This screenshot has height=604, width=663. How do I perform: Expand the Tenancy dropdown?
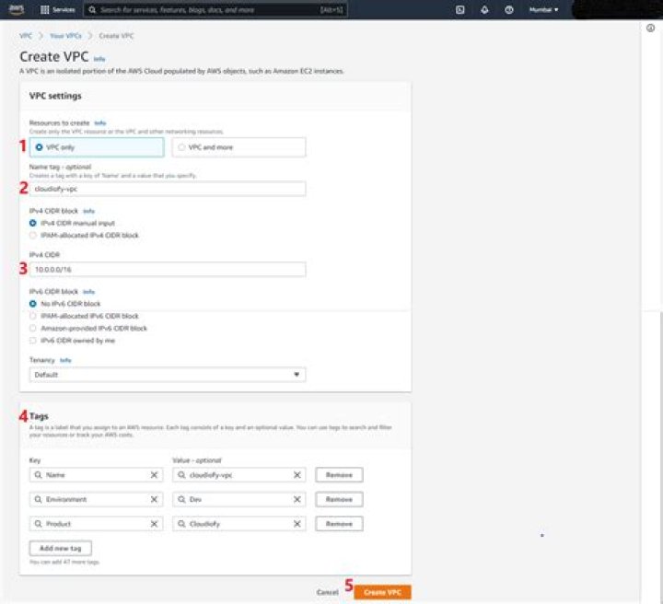coord(168,375)
